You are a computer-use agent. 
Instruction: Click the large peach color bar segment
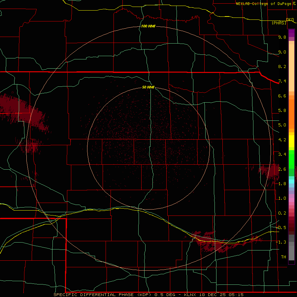[291, 68]
